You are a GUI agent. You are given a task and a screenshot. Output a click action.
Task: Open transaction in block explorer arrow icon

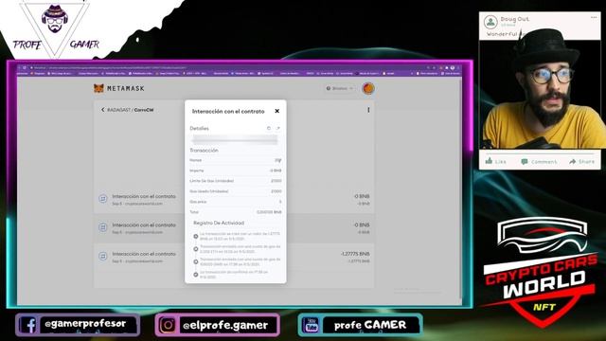pos(277,128)
